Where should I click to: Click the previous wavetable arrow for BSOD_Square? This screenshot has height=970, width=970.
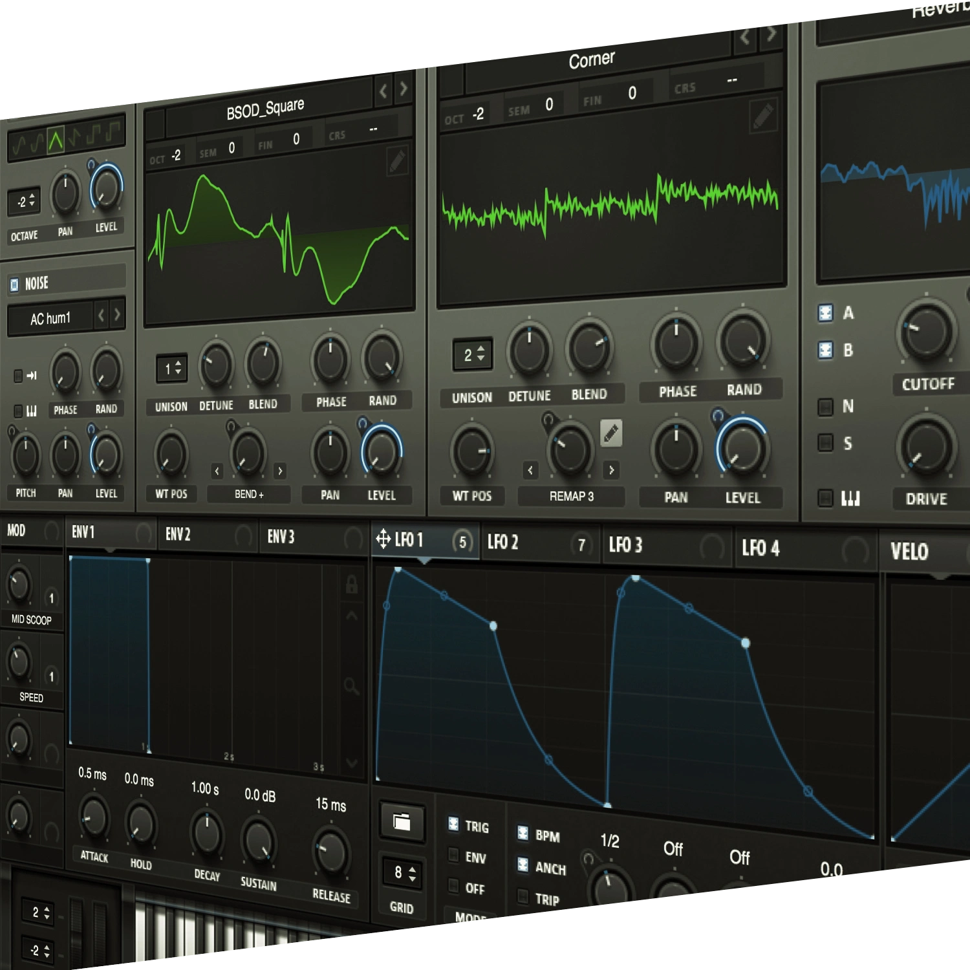click(x=383, y=91)
